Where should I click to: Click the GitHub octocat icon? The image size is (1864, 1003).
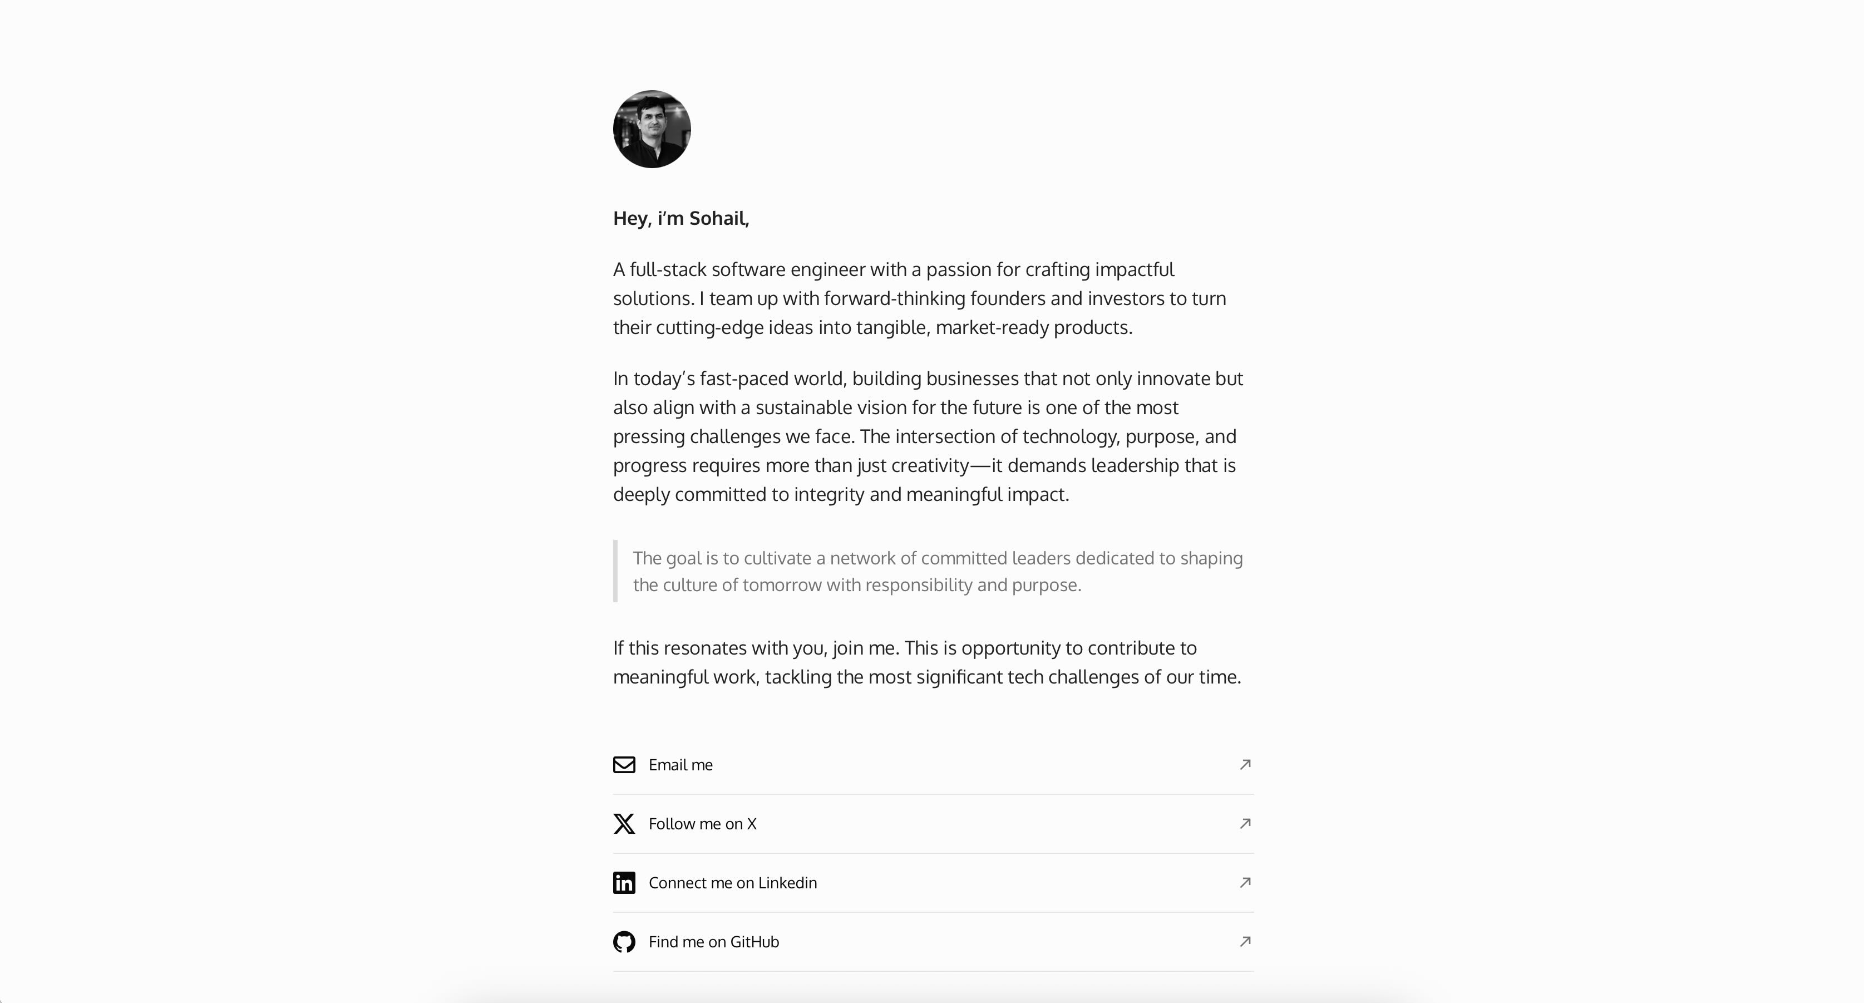(624, 941)
